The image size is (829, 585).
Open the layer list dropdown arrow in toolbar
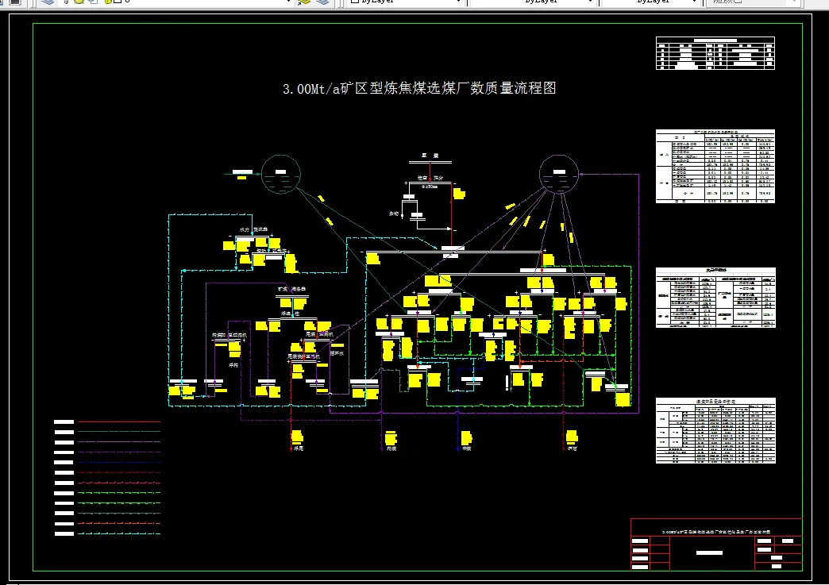(x=288, y=2)
